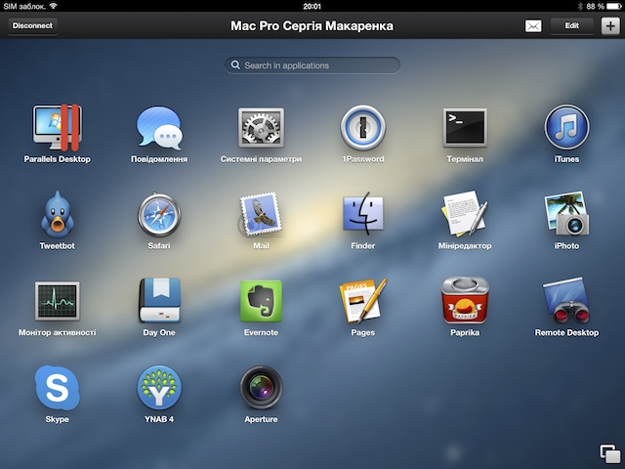The width and height of the screenshot is (625, 469).
Task: Launch the Remote Desktop binoculars icon
Action: point(566,300)
